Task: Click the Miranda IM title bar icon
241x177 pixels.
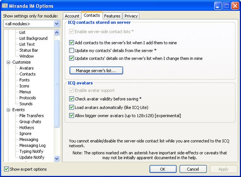Action: click(5, 6)
